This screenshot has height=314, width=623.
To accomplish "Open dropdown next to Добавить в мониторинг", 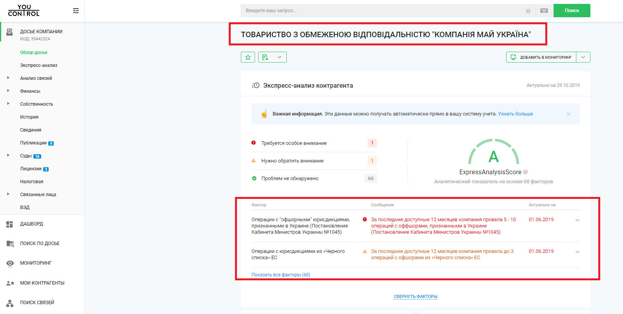I will (583, 57).
